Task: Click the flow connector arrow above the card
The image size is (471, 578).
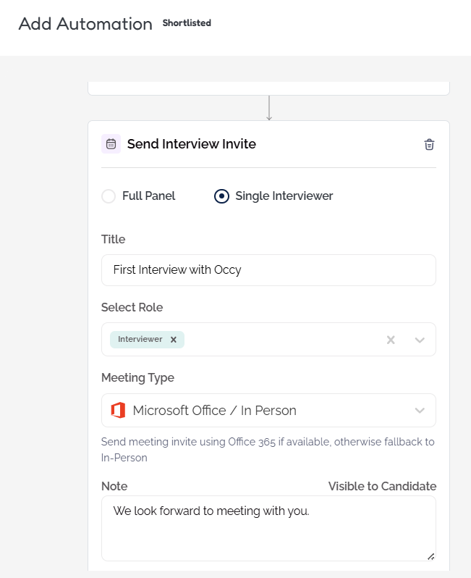Action: 269,108
